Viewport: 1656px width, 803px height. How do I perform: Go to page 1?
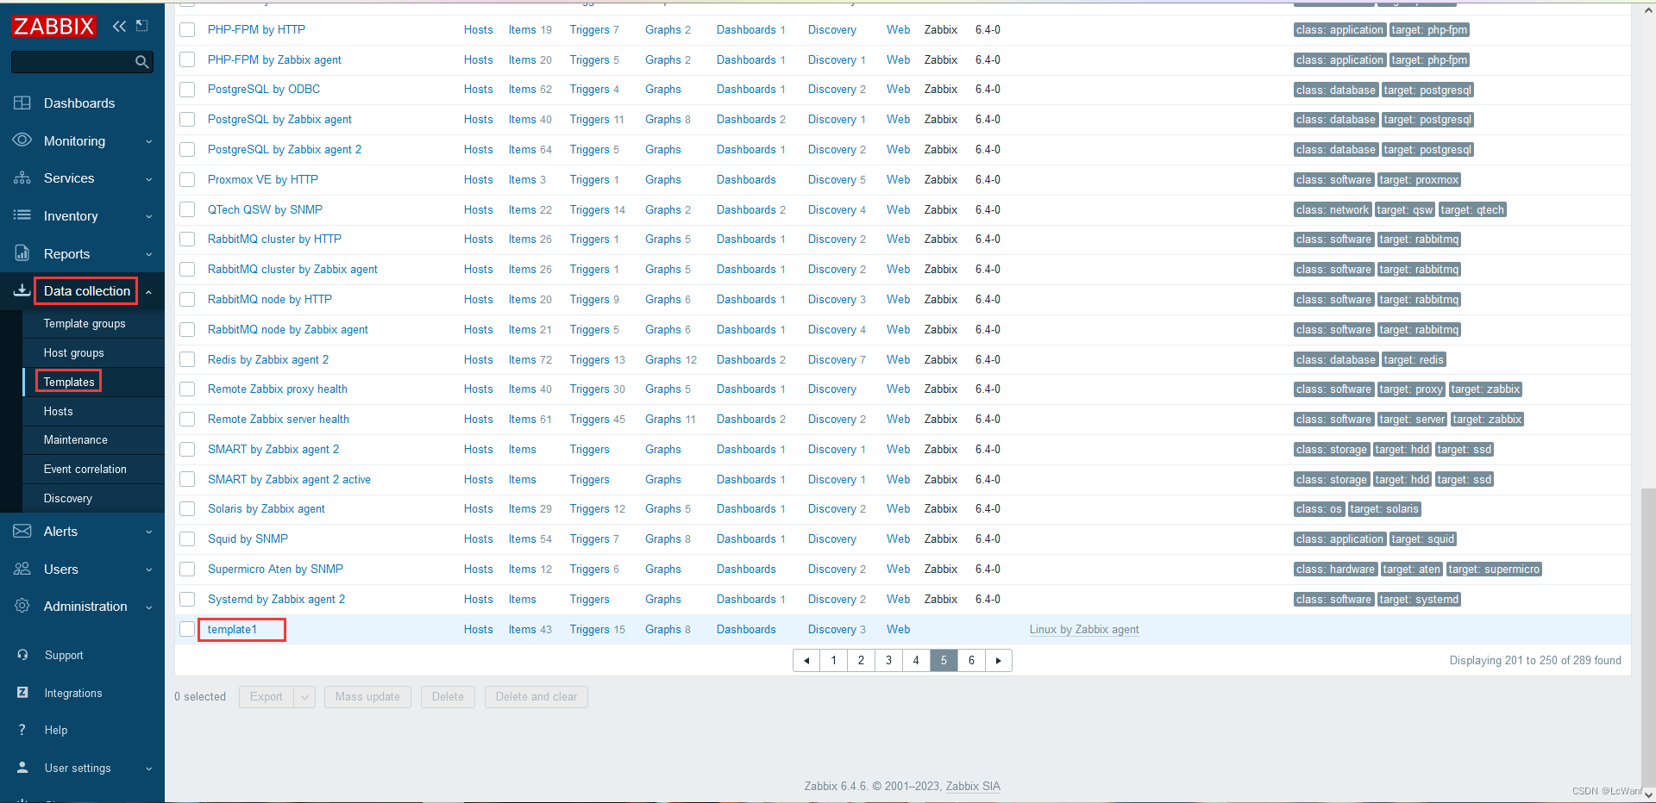pyautogui.click(x=833, y=661)
